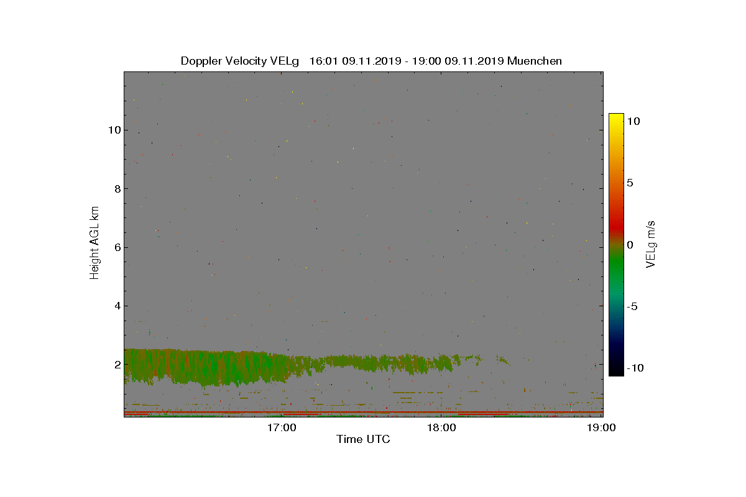Screen dimensions: 746x497
Task: Click colorbar tick label '-5'
Action: click(x=632, y=306)
